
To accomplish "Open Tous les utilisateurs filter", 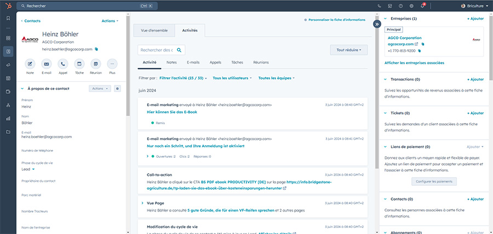I will (232, 78).
